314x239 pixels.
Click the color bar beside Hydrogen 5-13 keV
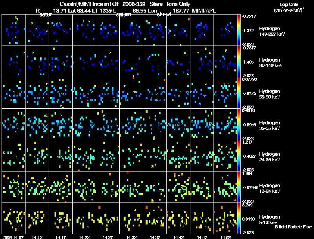point(239,219)
